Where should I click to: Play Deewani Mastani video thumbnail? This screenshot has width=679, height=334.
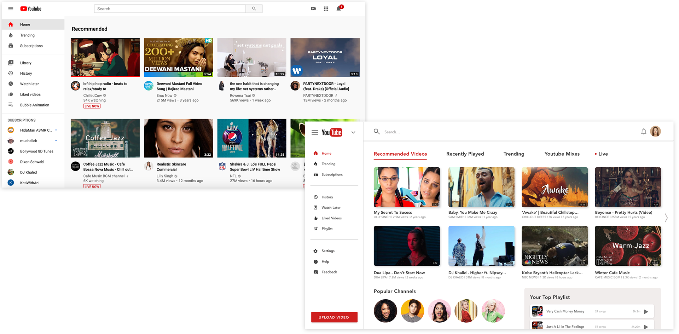tap(178, 57)
